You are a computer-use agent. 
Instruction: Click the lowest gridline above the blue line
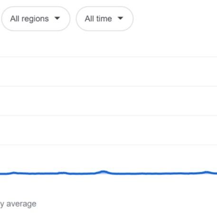(x=108, y=145)
